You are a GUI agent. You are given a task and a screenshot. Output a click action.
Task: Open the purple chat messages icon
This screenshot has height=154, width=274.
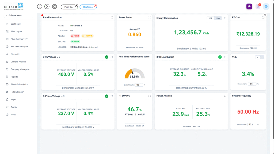click(x=249, y=6)
